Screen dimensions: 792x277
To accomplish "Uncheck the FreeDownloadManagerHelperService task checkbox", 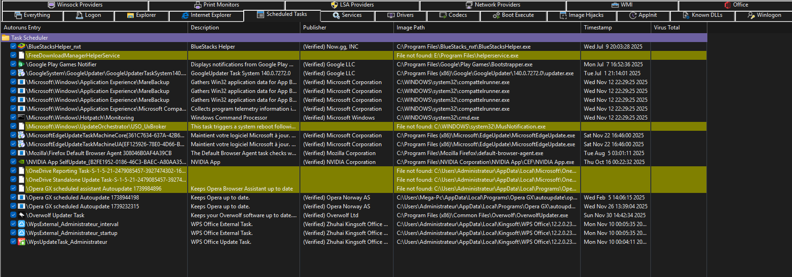I will point(13,56).
